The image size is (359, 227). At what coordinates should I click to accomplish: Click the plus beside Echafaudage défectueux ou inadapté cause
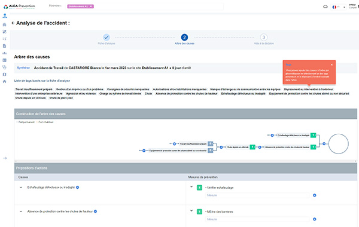[77, 188]
